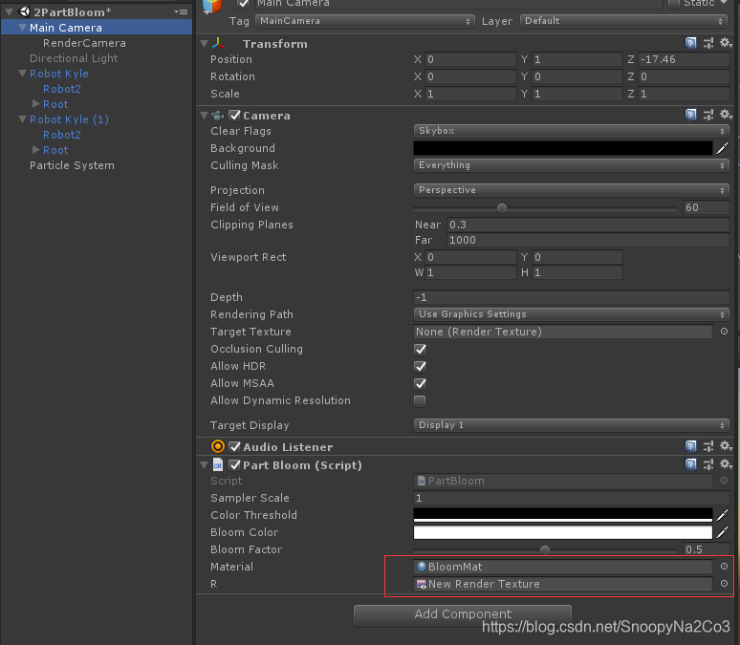The height and width of the screenshot is (645, 740).
Task: Select RenderCamera in hierarchy
Action: (84, 43)
